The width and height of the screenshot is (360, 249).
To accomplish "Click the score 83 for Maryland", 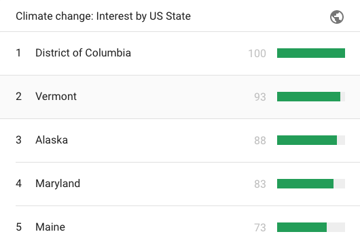I will [x=260, y=184].
